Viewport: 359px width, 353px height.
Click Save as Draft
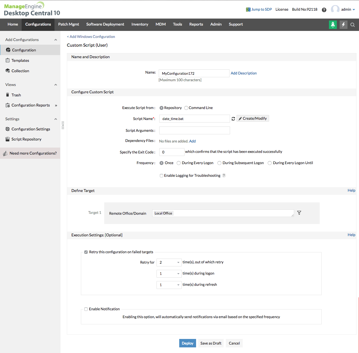click(211, 343)
